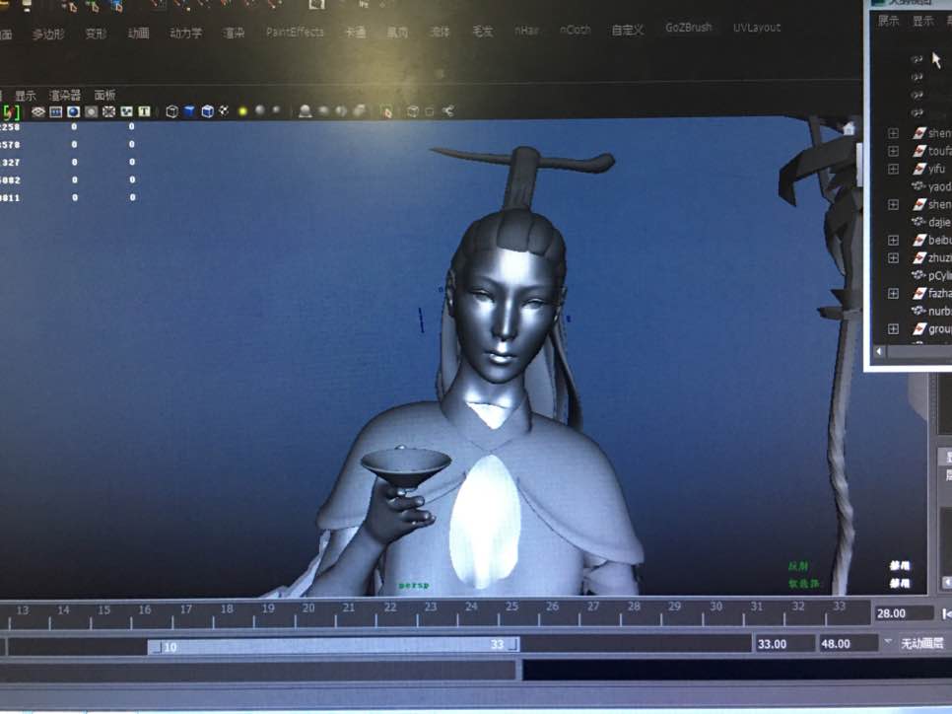This screenshot has height=714, width=952.
Task: Expand the toufa group in outliner
Action: point(893,151)
